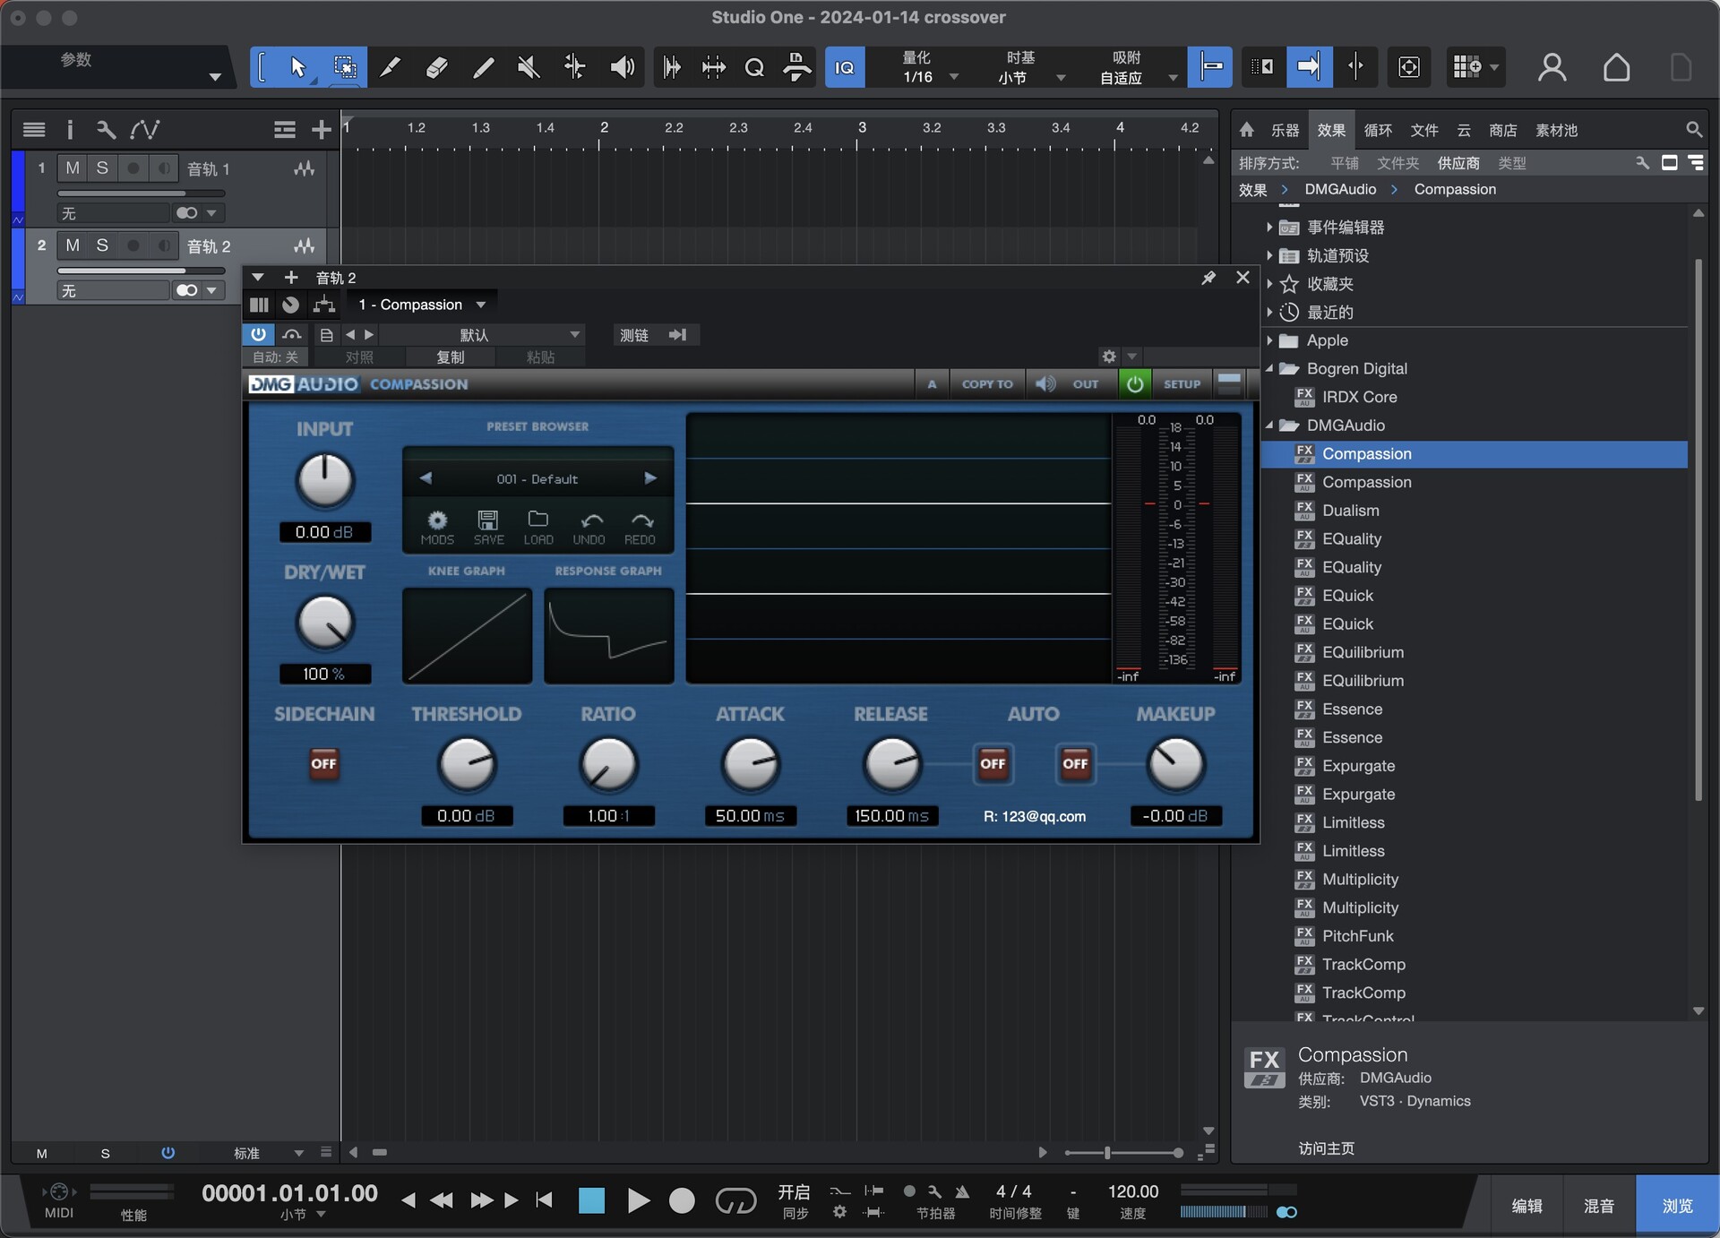Open the 混音 mixer view

(1598, 1206)
